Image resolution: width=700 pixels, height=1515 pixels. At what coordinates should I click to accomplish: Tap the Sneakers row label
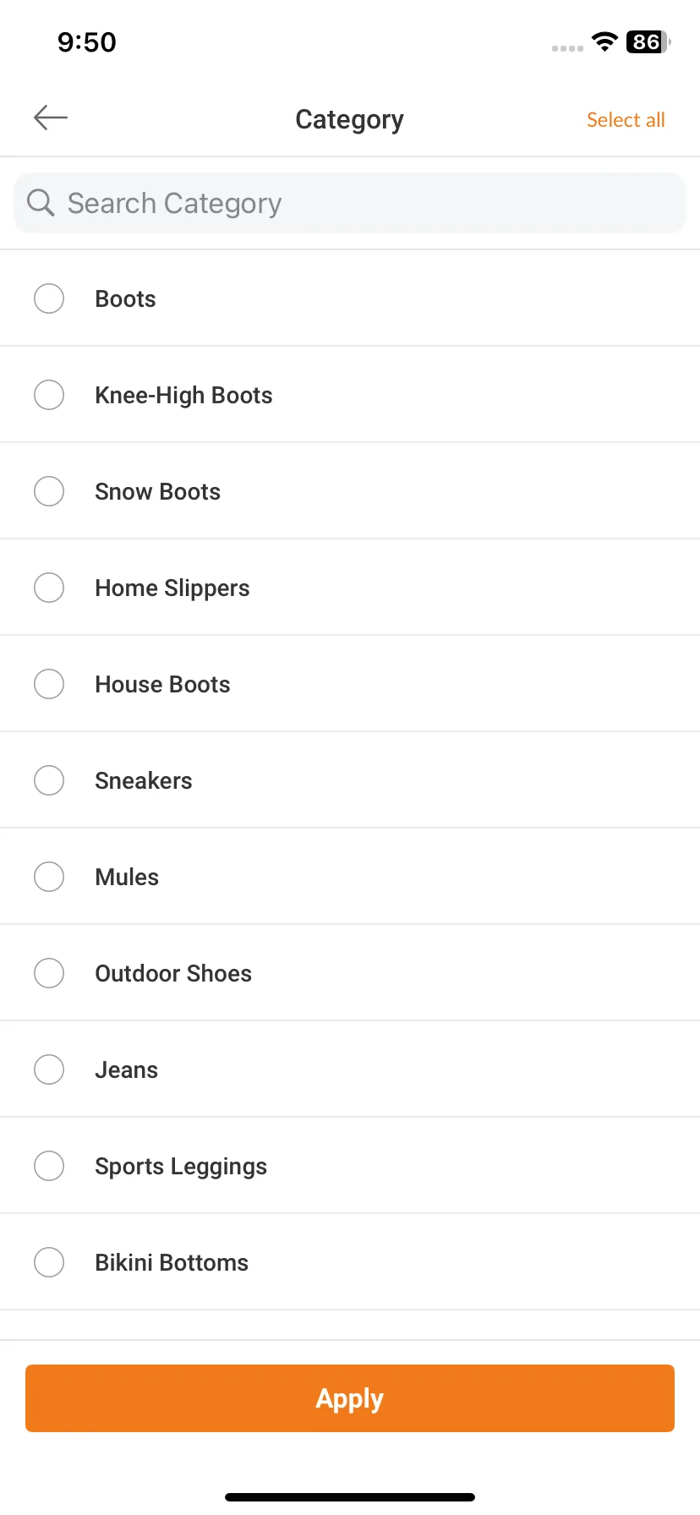tap(144, 780)
